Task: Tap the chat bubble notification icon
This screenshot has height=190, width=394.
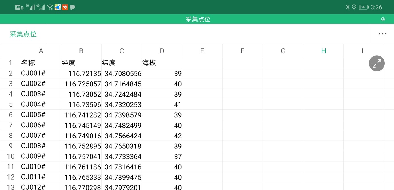Action: tap(72, 7)
